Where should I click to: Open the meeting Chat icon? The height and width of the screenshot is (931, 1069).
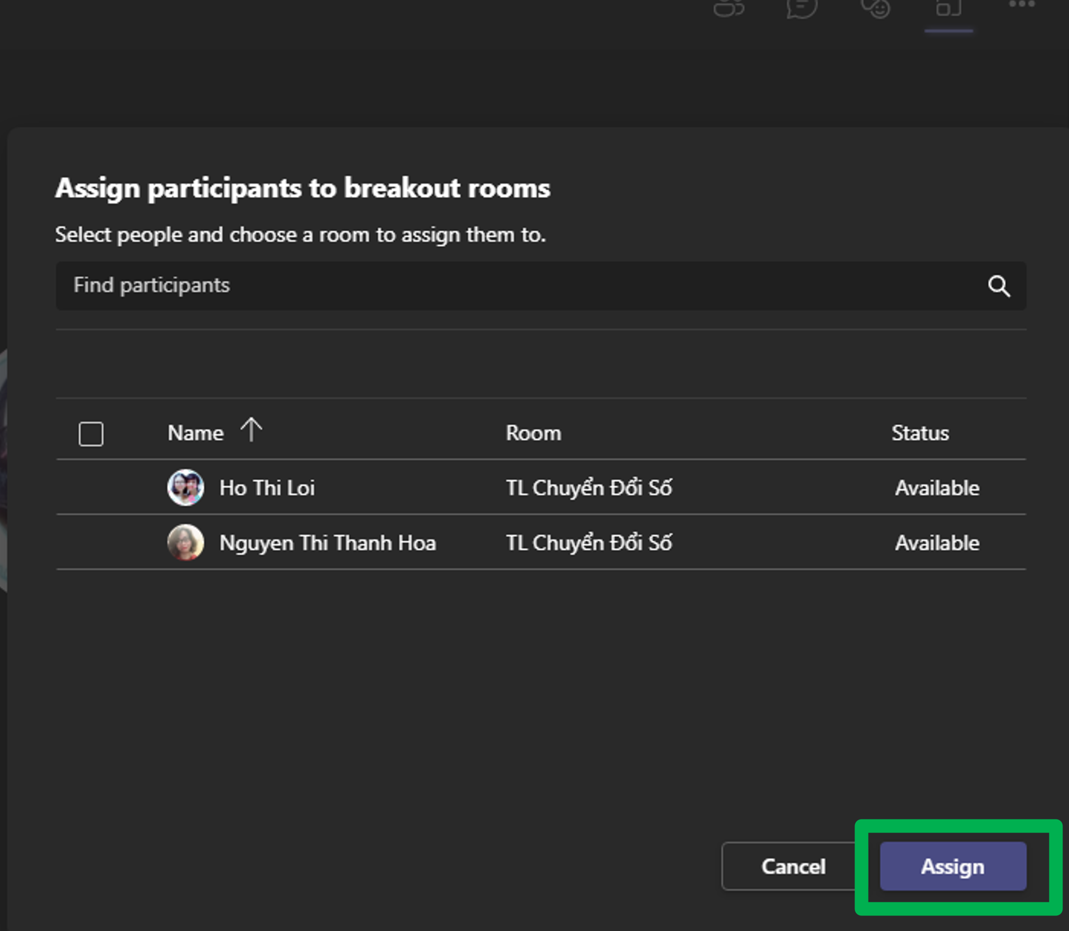coord(802,7)
